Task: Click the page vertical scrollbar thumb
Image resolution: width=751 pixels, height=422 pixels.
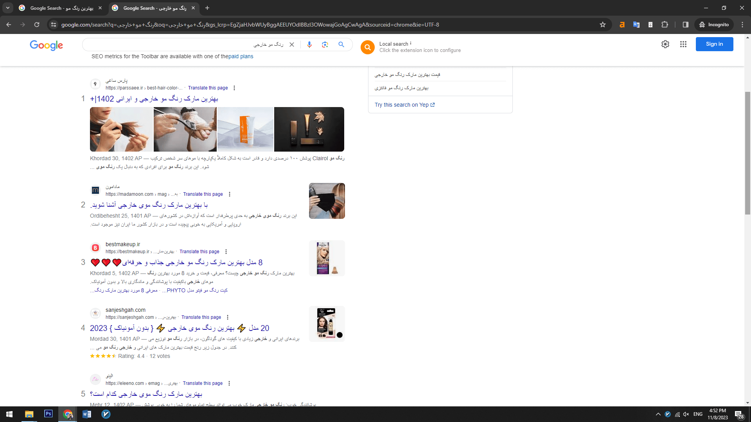Action: click(747, 153)
